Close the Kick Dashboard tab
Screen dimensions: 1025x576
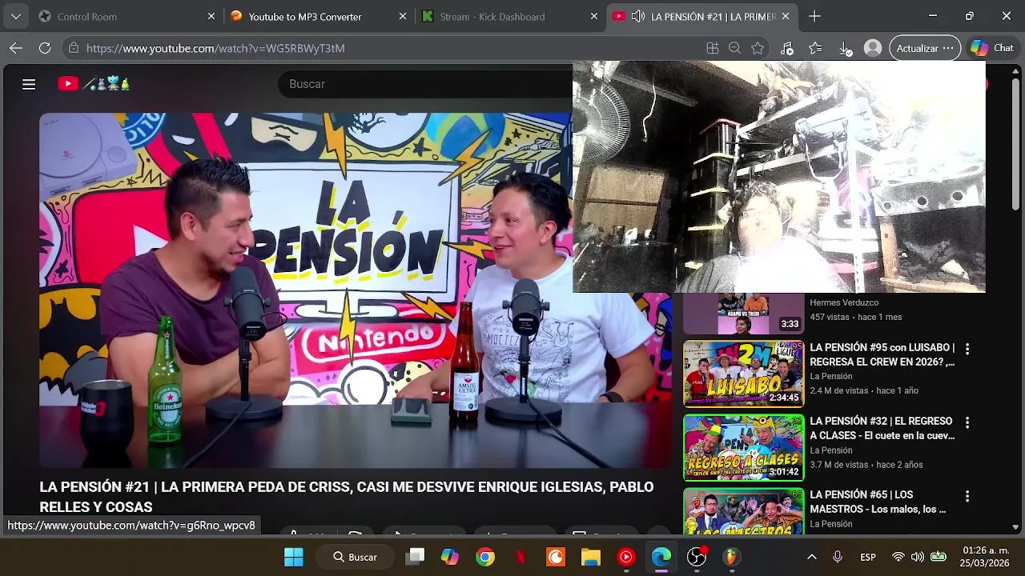593,16
